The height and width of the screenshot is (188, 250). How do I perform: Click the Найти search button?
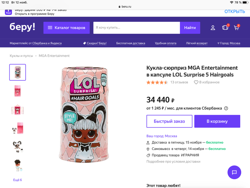tap(190, 28)
